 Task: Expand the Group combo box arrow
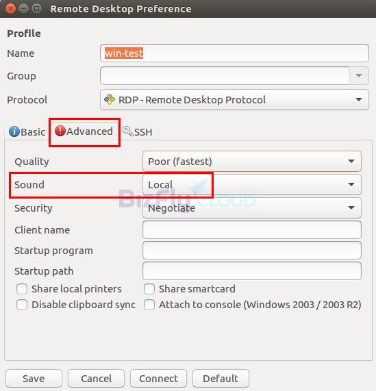pyautogui.click(x=359, y=75)
